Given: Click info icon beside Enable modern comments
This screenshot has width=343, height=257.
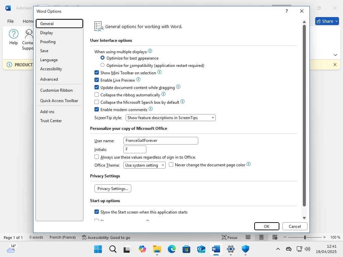Looking at the screenshot, I should pyautogui.click(x=151, y=109).
